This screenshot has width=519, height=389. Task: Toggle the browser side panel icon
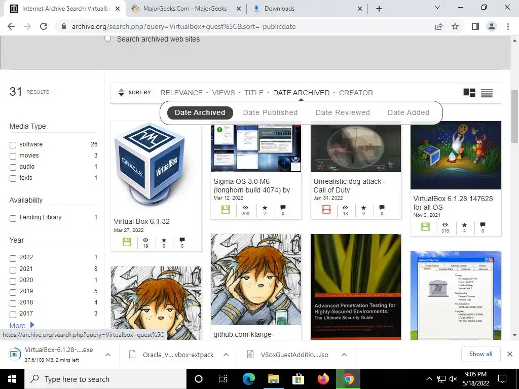pos(475,26)
